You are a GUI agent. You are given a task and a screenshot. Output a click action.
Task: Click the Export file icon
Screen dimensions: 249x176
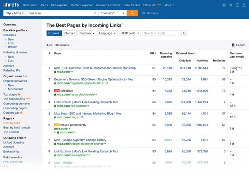pyautogui.click(x=233, y=45)
